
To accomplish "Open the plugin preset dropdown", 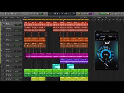I will (108, 34).
